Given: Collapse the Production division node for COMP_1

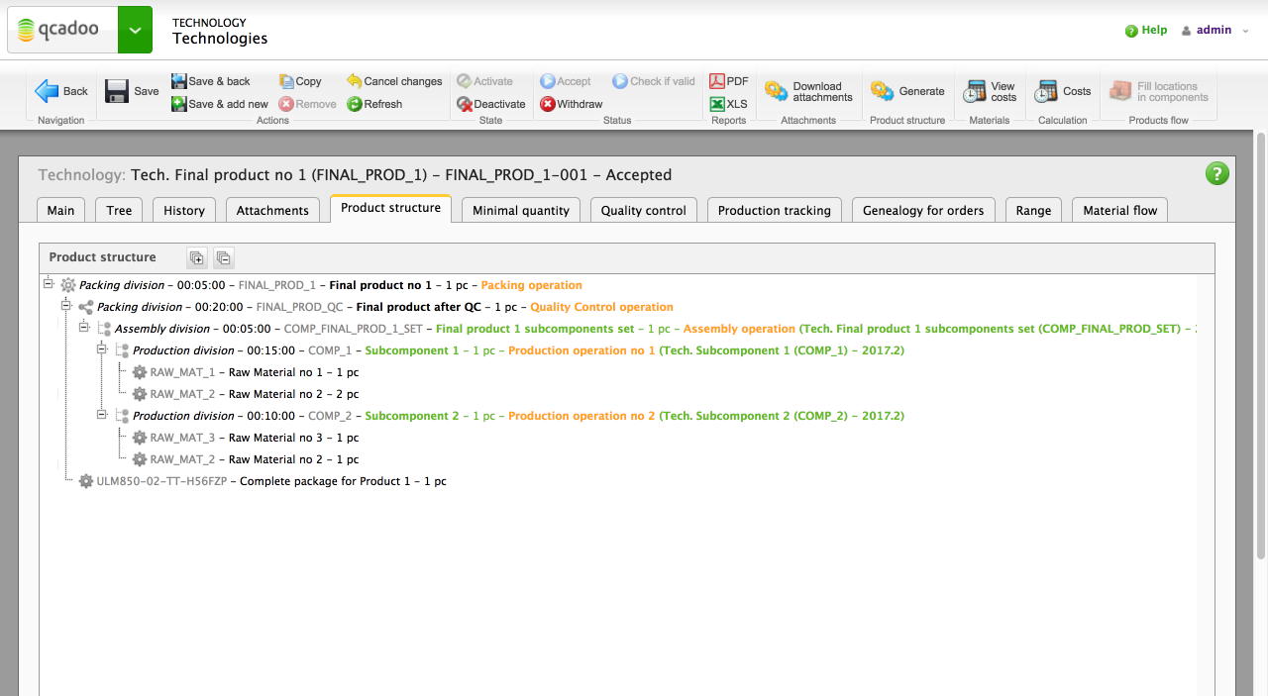Looking at the screenshot, I should 101,348.
